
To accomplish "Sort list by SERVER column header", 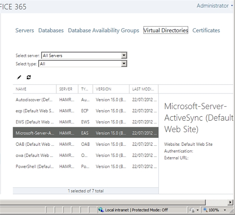I will [x=67, y=89].
